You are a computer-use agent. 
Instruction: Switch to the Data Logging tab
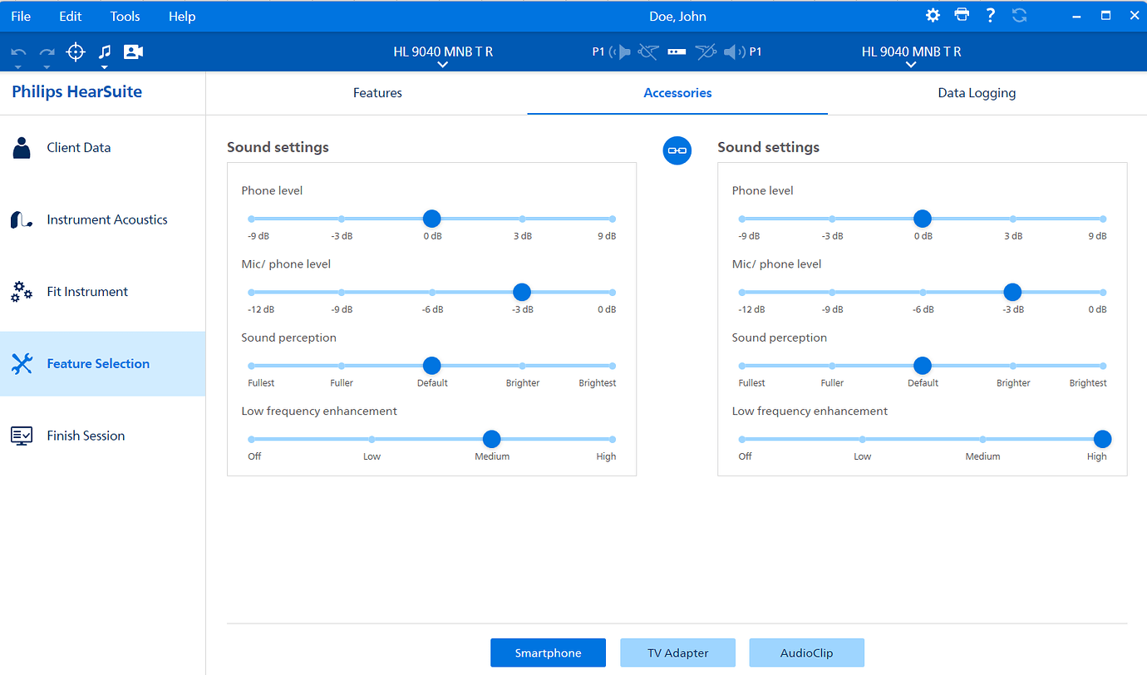(977, 93)
